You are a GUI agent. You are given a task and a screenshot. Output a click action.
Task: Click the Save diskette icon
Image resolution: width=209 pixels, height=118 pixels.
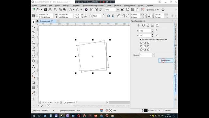click(45, 10)
